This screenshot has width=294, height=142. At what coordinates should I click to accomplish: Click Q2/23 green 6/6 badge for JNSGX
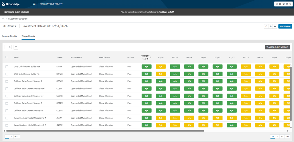(x=232, y=125)
